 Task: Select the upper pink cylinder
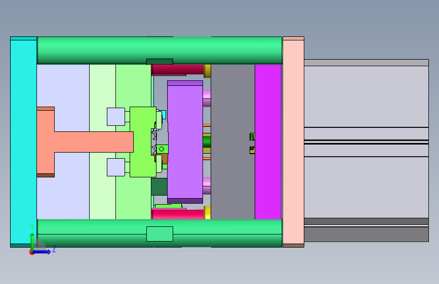[x=207, y=98]
